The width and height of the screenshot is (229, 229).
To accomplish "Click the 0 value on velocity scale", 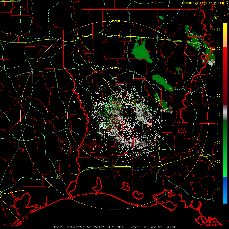I will (x=220, y=114).
